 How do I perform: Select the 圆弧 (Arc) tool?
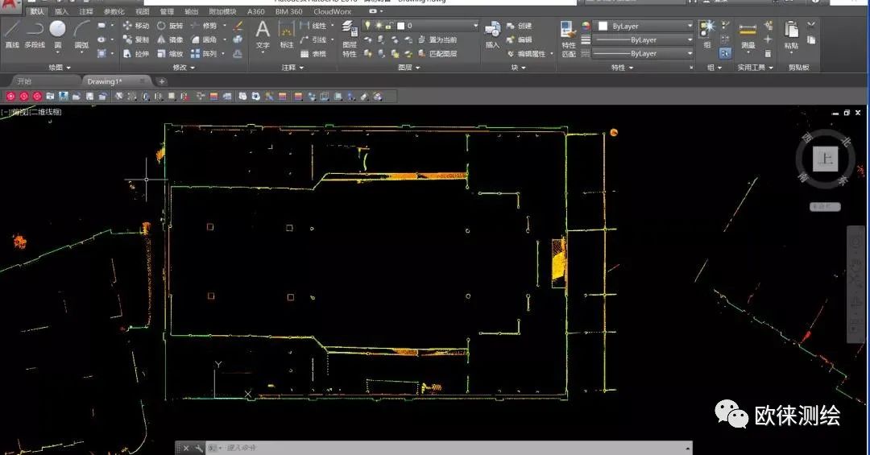(x=81, y=35)
